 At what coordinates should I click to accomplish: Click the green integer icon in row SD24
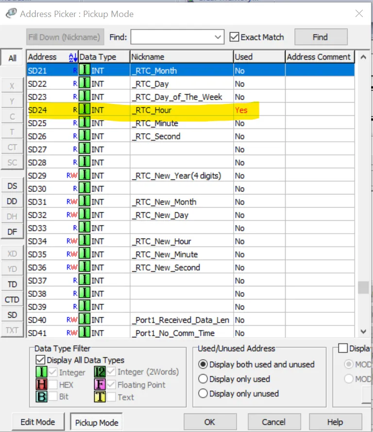click(85, 110)
